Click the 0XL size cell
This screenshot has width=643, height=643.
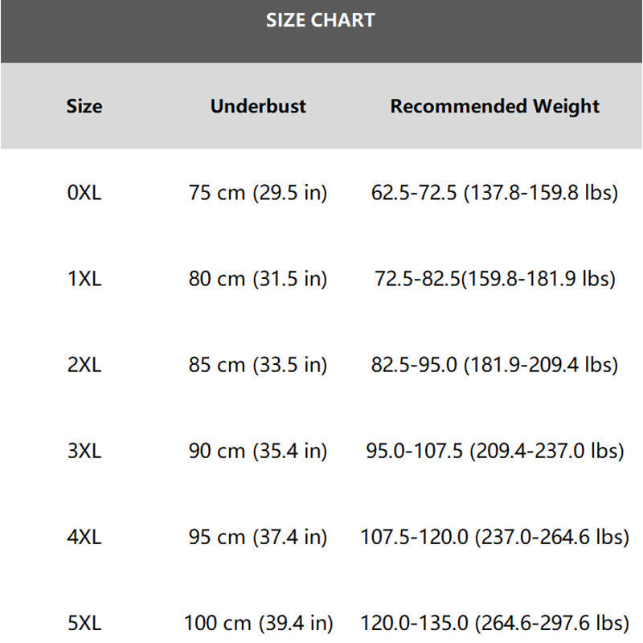(84, 192)
